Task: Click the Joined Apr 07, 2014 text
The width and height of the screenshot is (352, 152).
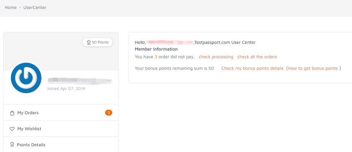Action: (66, 89)
